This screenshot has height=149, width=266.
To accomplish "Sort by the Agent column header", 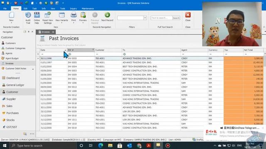I will click(194, 50).
